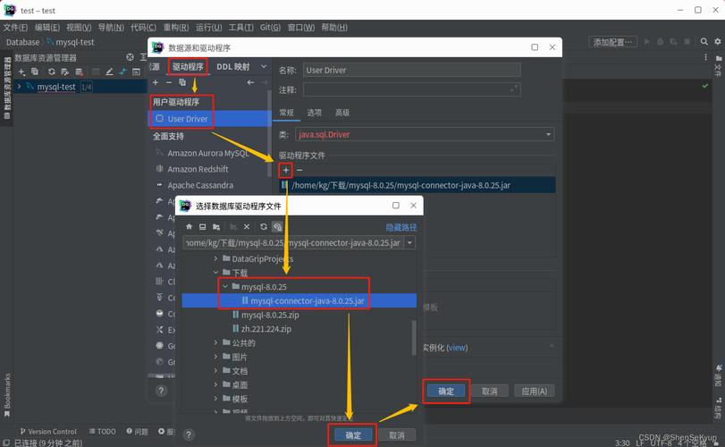This screenshot has width=725, height=447.
Task: Select Amazon Redshift in drivers list
Action: (x=198, y=169)
